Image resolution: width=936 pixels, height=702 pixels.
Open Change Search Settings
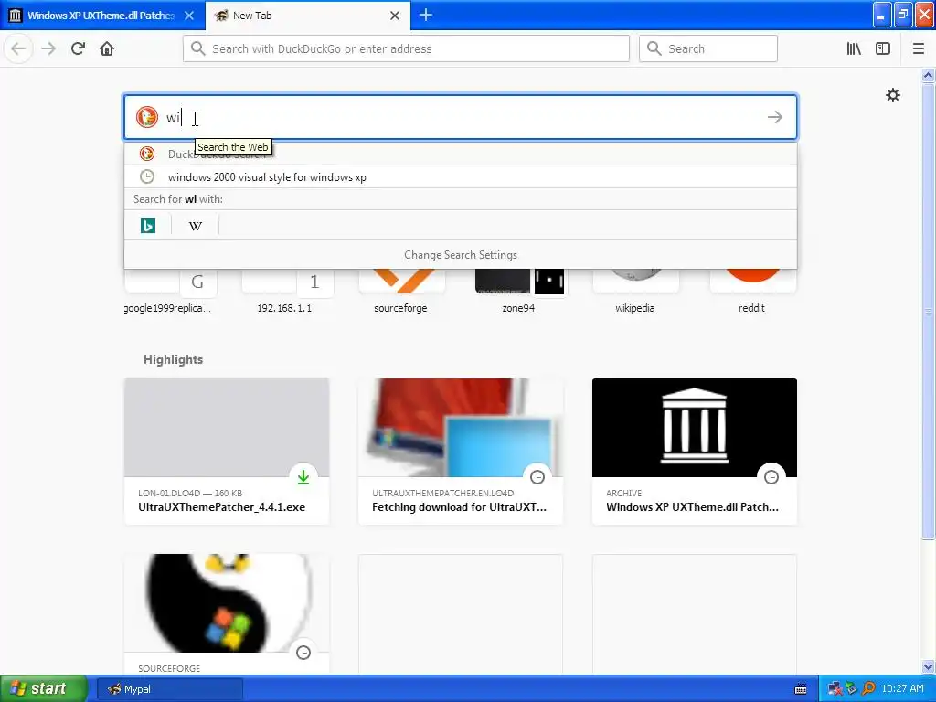pos(461,255)
